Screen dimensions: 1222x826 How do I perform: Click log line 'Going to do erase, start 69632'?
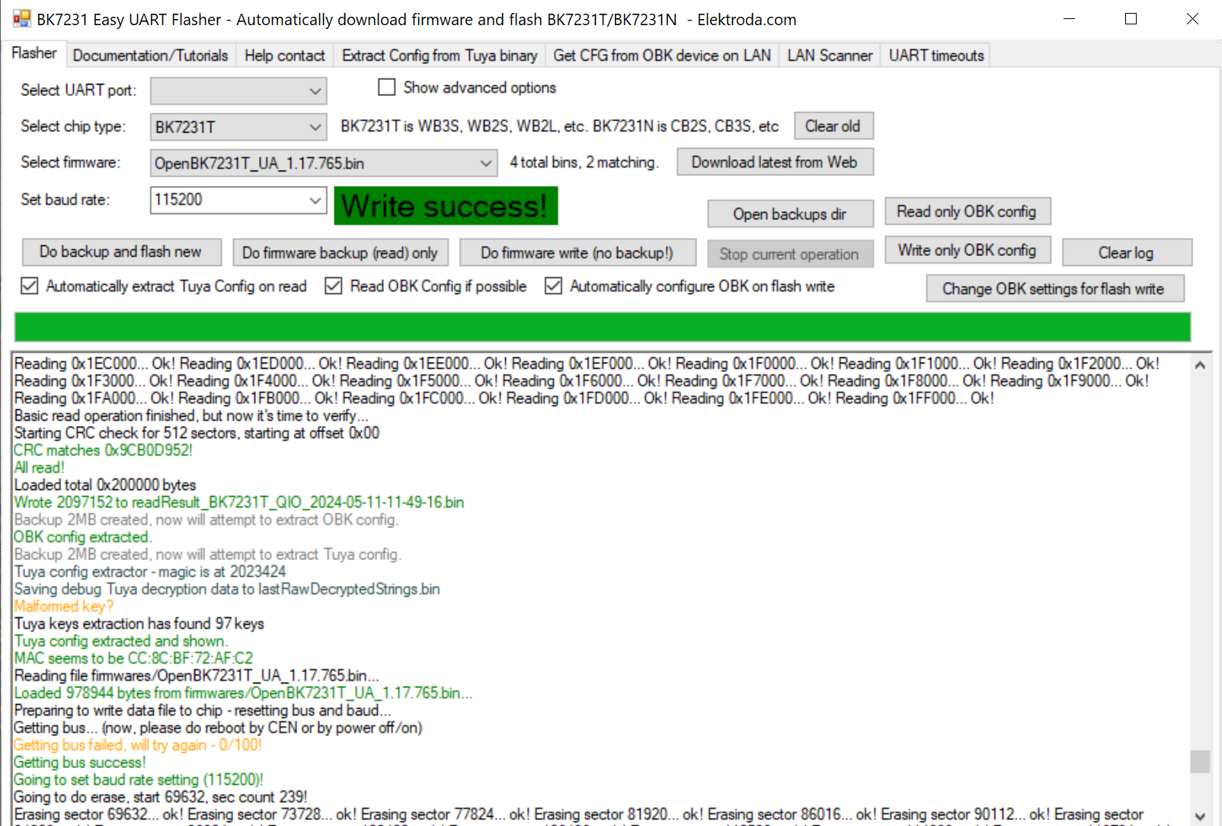[x=161, y=798]
